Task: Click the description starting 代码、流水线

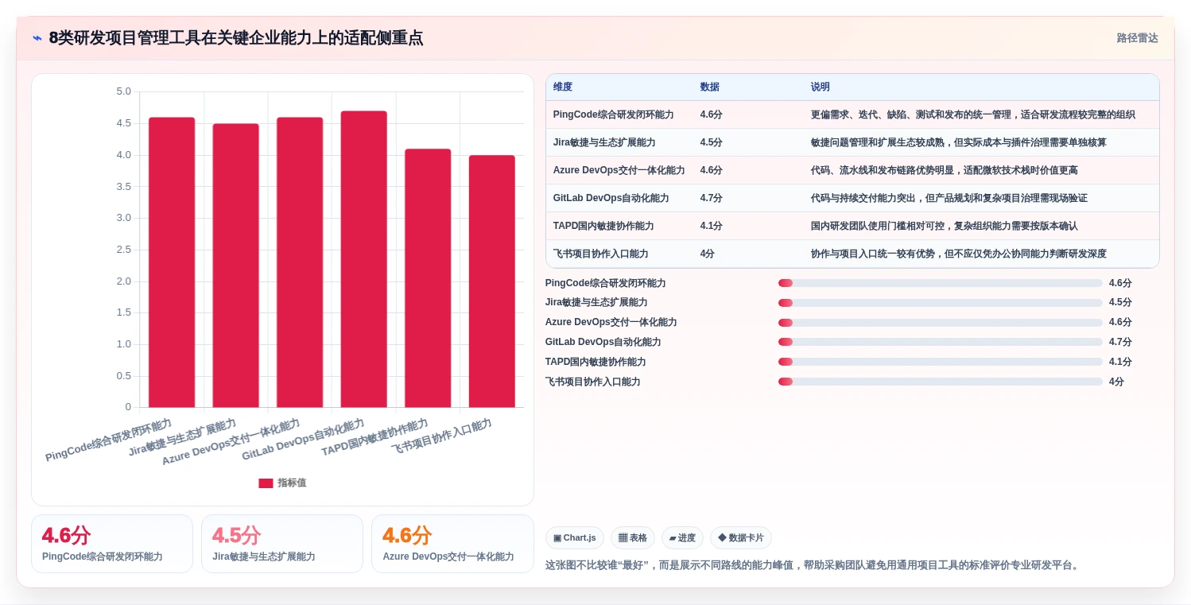Action: 944,170
